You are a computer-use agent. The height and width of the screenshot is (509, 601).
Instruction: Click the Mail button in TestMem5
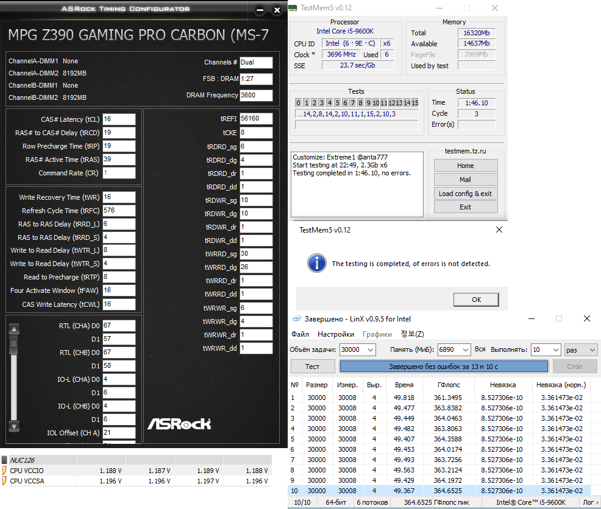466,179
